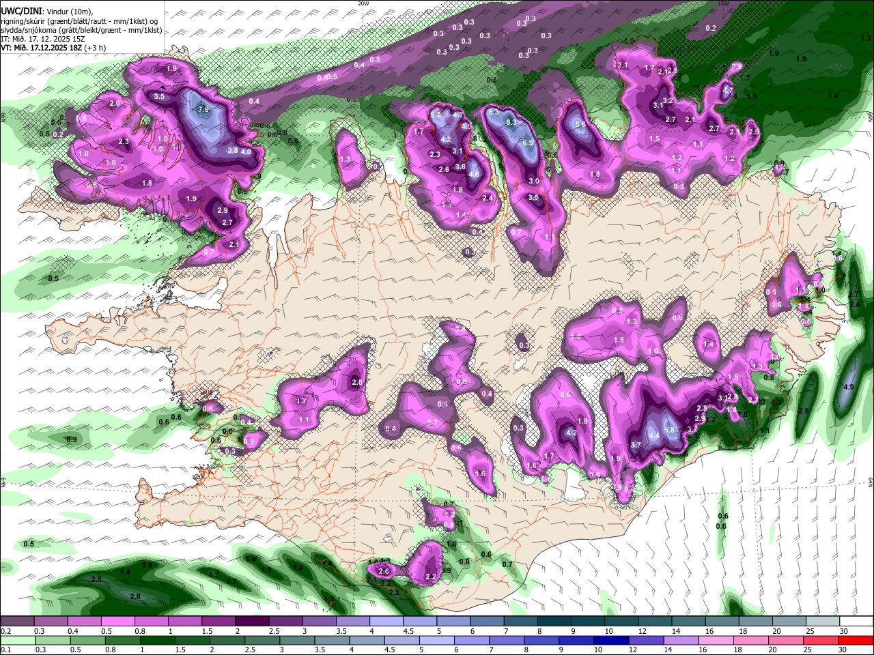Screen dimensions: 874x655
Task: Click the dark teal 9 swatch in upper legend row
Action: 588,621
